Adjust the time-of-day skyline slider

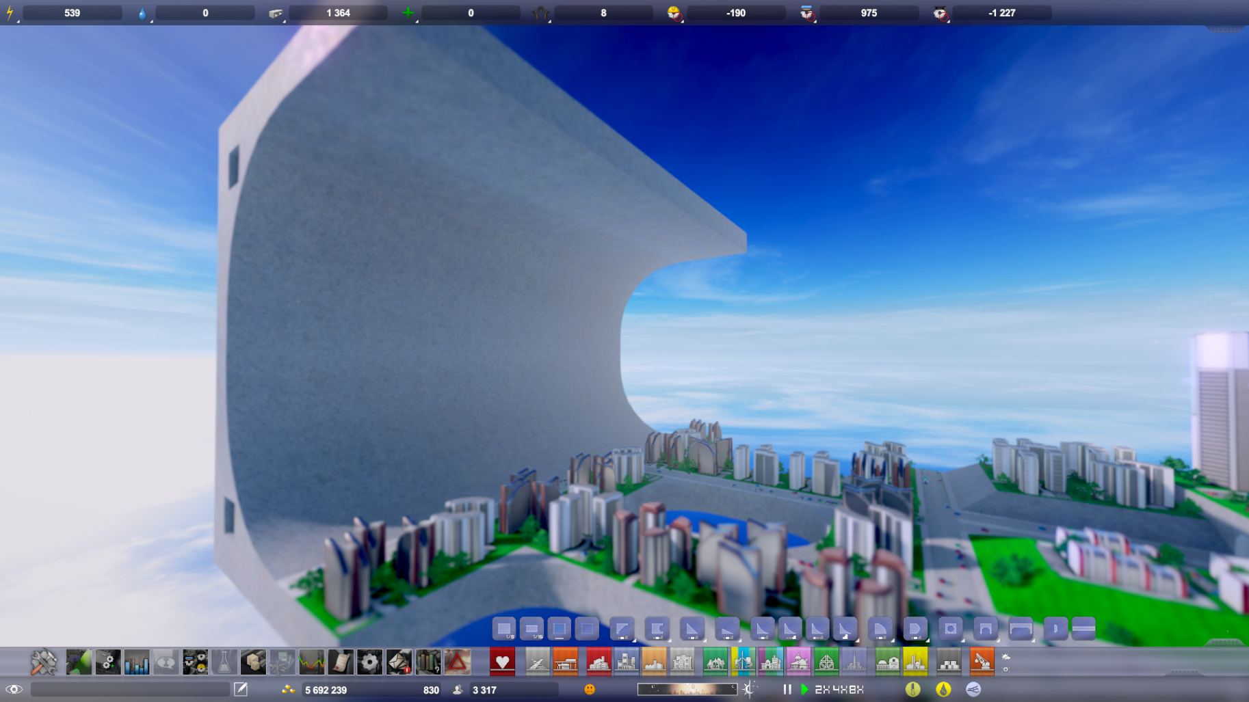coord(687,689)
